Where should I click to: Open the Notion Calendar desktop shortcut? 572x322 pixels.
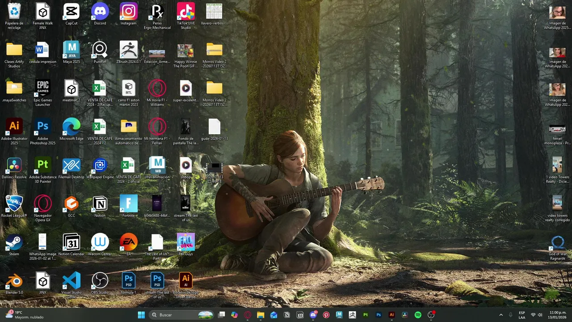[x=71, y=245]
